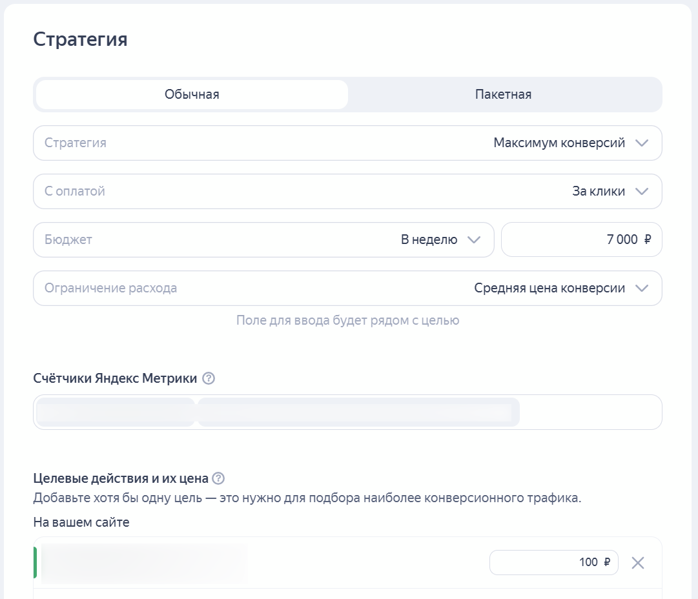Screen dimensions: 698x599
Task: Edit the 100 ₽ goal price field
Action: tap(553, 563)
